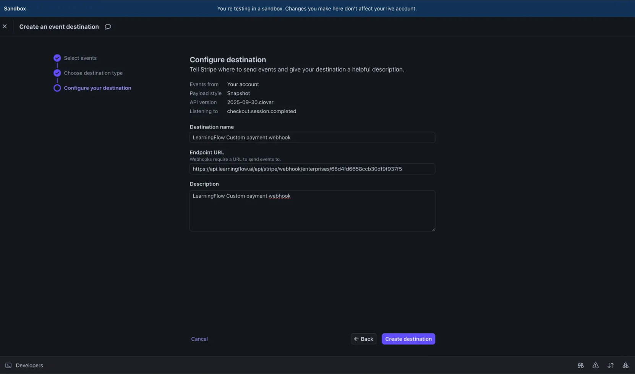The height and width of the screenshot is (374, 635).
Task: Select the Select events step
Action: [x=80, y=58]
